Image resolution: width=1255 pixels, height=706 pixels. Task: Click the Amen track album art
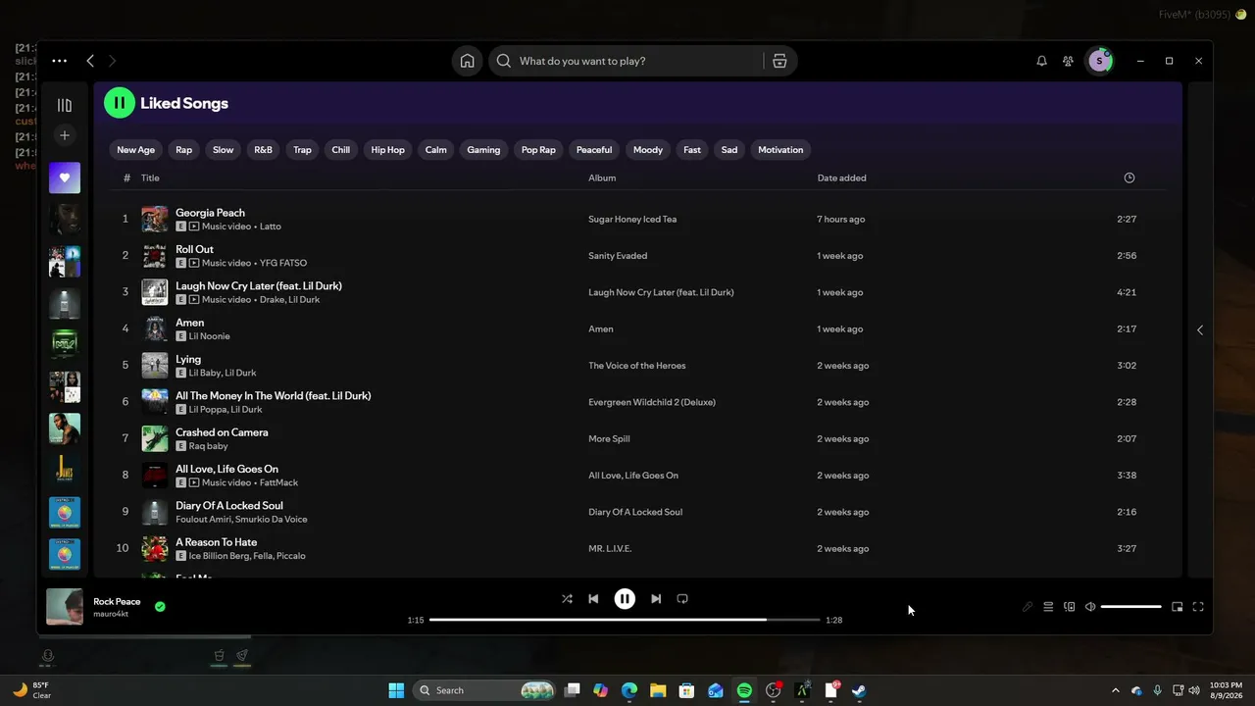click(x=155, y=328)
